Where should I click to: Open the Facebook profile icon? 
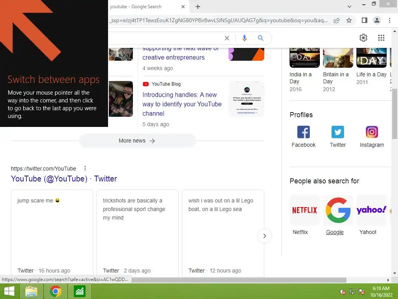[x=303, y=132]
